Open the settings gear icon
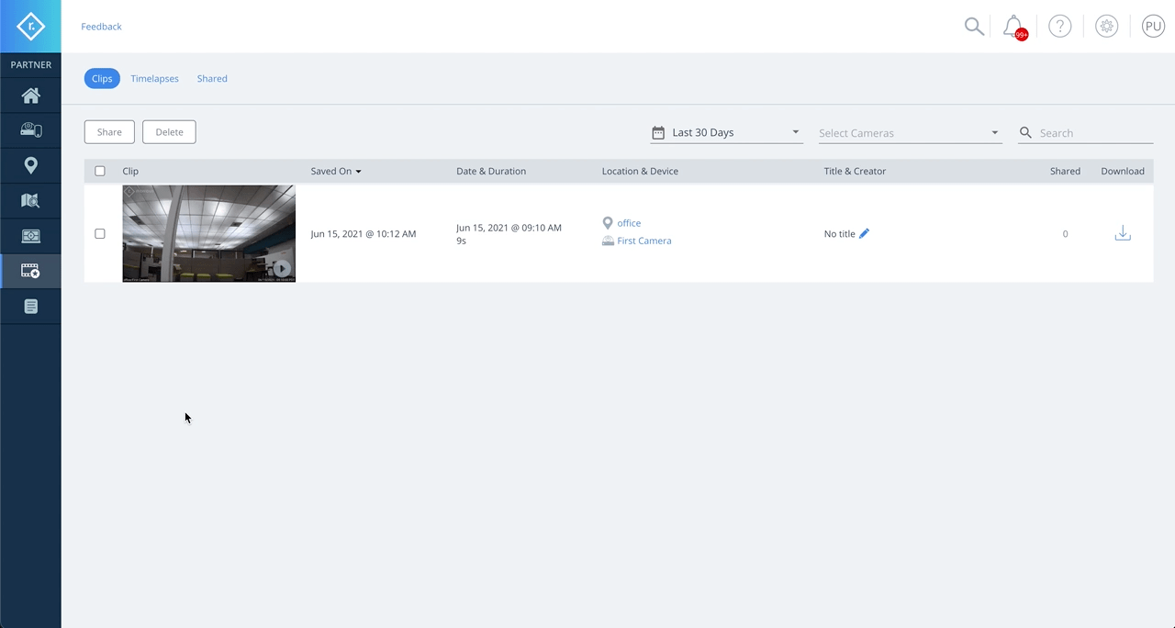1175x628 pixels. (x=1107, y=27)
